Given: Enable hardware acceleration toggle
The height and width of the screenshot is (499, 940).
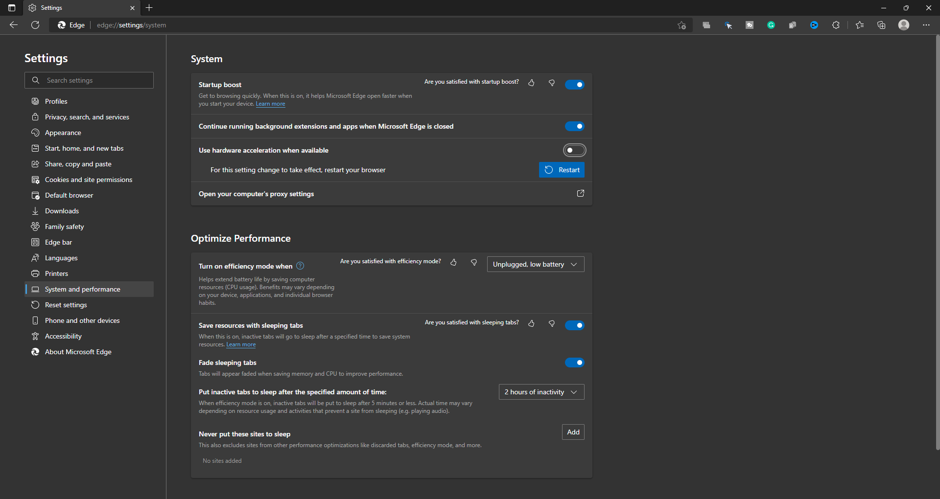Looking at the screenshot, I should pyautogui.click(x=574, y=150).
